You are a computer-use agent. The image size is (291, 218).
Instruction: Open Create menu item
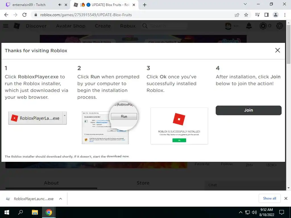[x=103, y=26]
